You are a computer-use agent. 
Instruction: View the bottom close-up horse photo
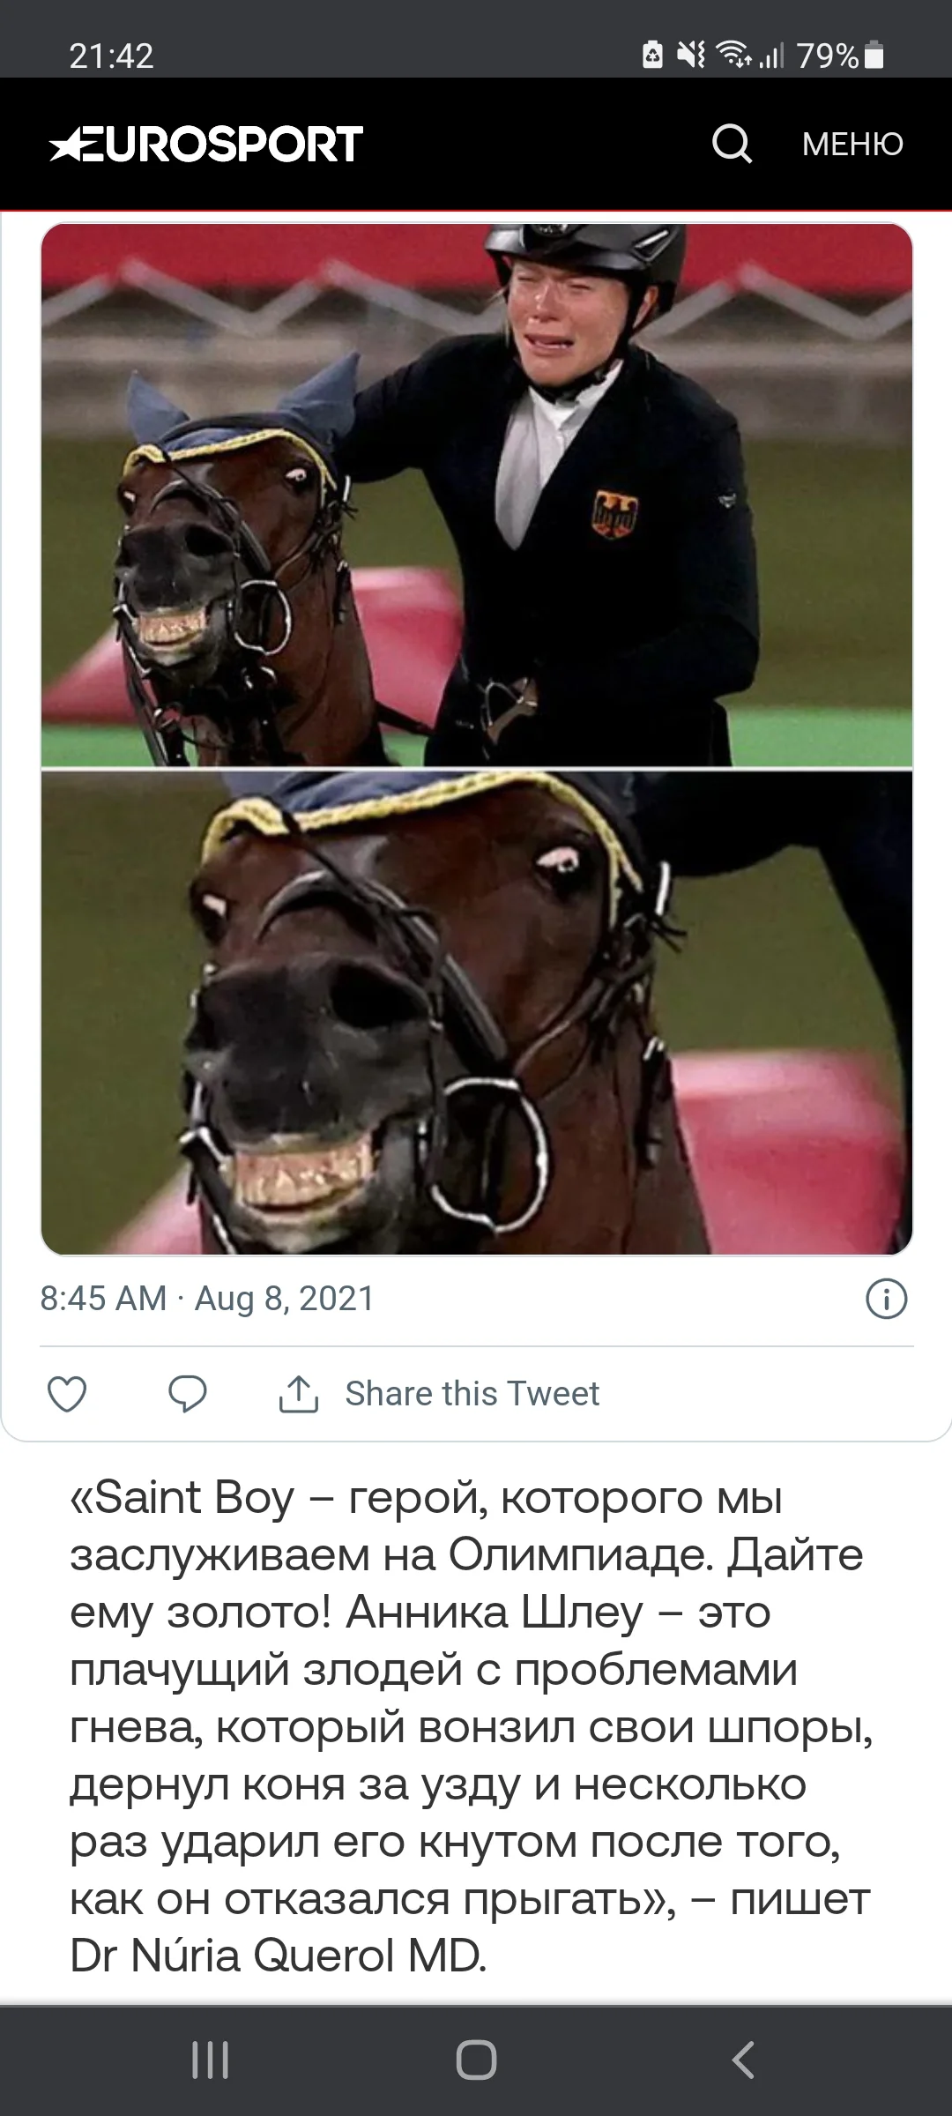476,1012
